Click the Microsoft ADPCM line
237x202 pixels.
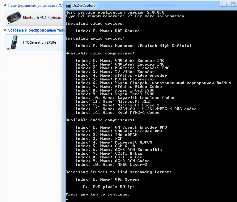click(x=114, y=142)
